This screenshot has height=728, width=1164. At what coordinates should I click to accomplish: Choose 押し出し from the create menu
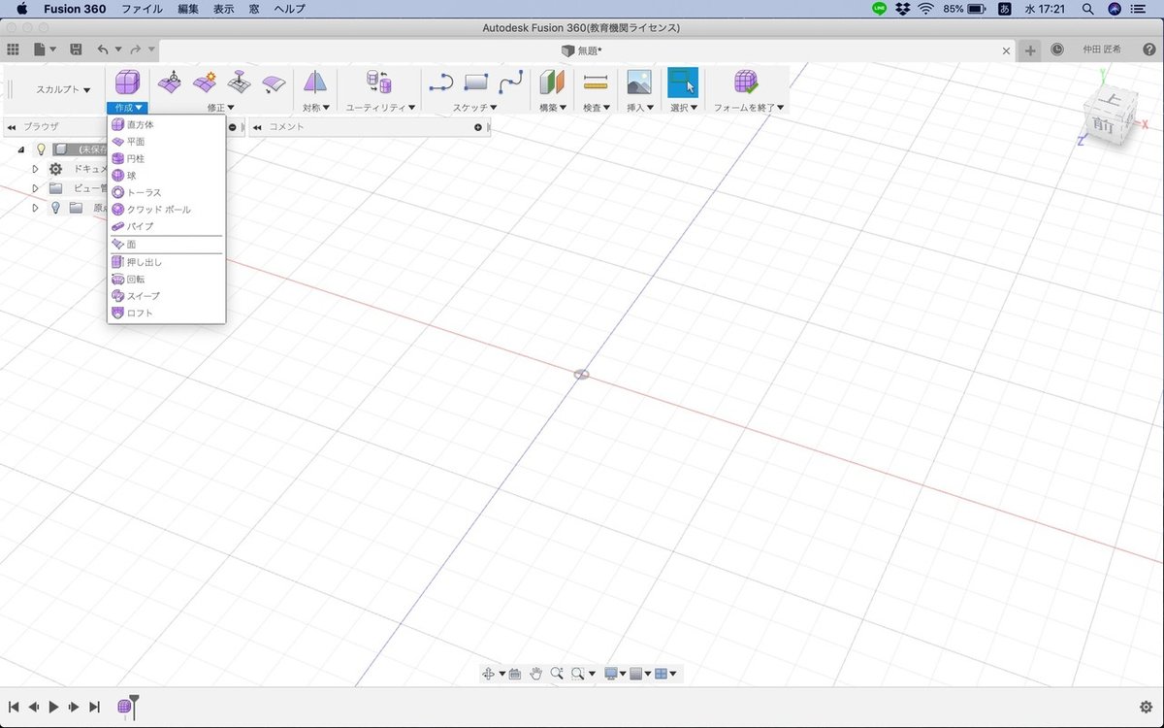[x=166, y=262]
